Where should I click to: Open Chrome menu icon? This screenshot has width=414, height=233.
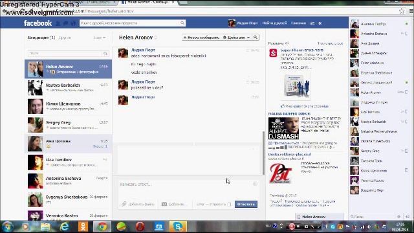[x=411, y=11]
